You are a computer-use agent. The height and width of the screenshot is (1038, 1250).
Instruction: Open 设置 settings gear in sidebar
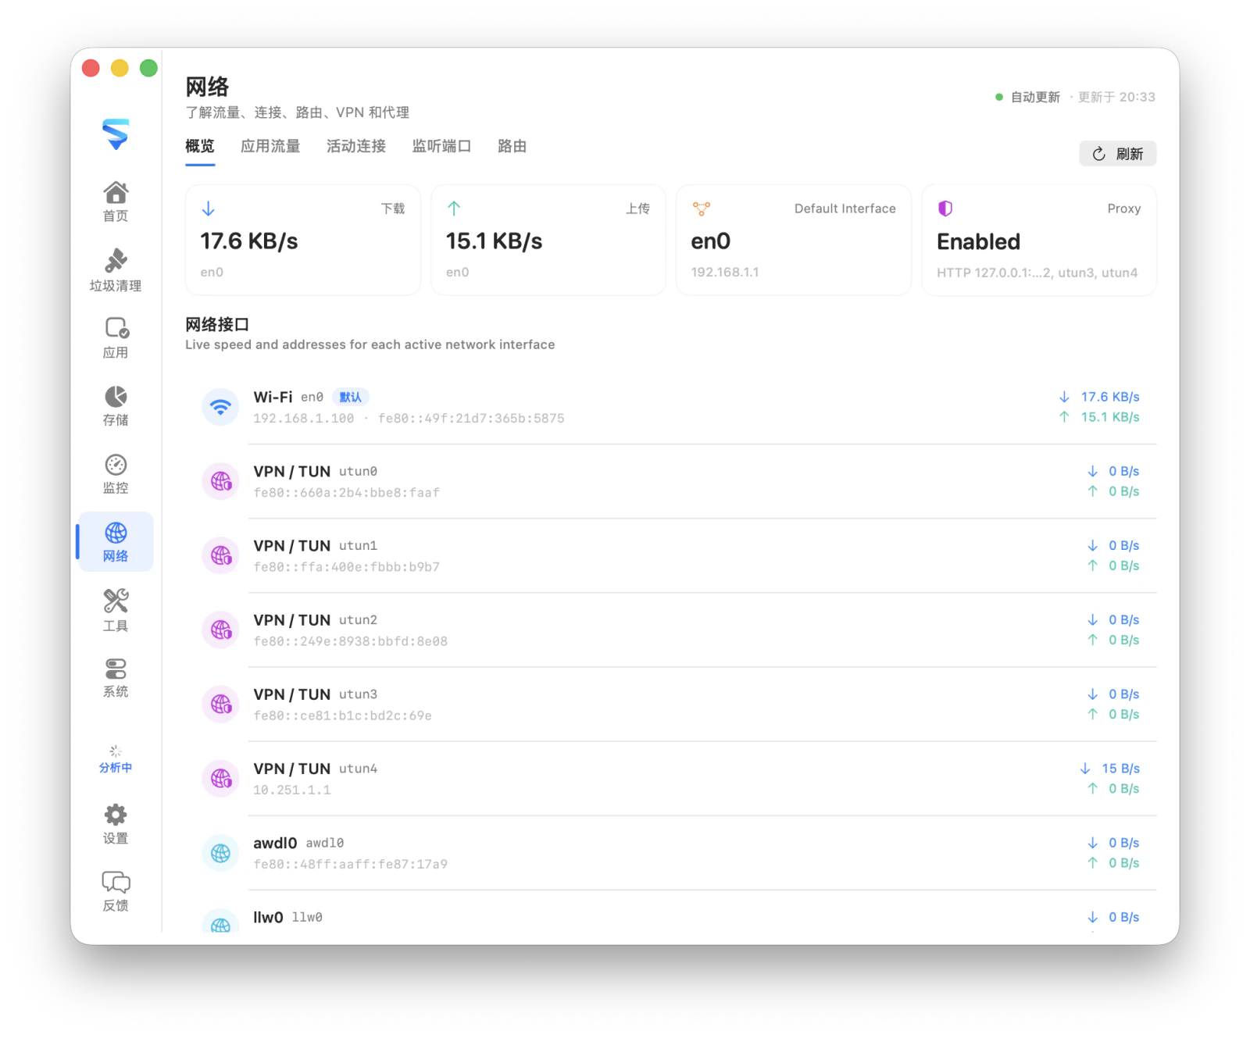pyautogui.click(x=116, y=824)
